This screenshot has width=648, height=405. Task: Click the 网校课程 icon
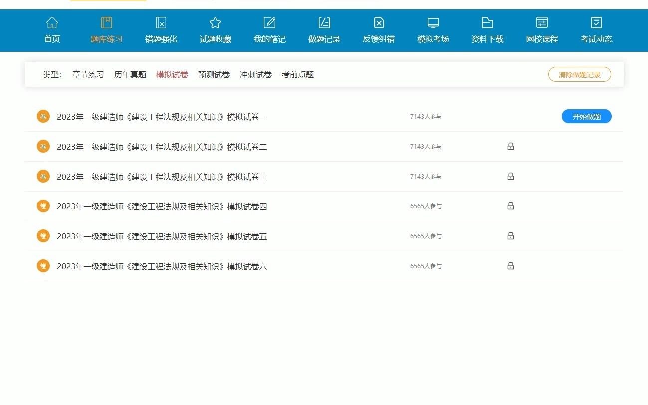pos(542,23)
